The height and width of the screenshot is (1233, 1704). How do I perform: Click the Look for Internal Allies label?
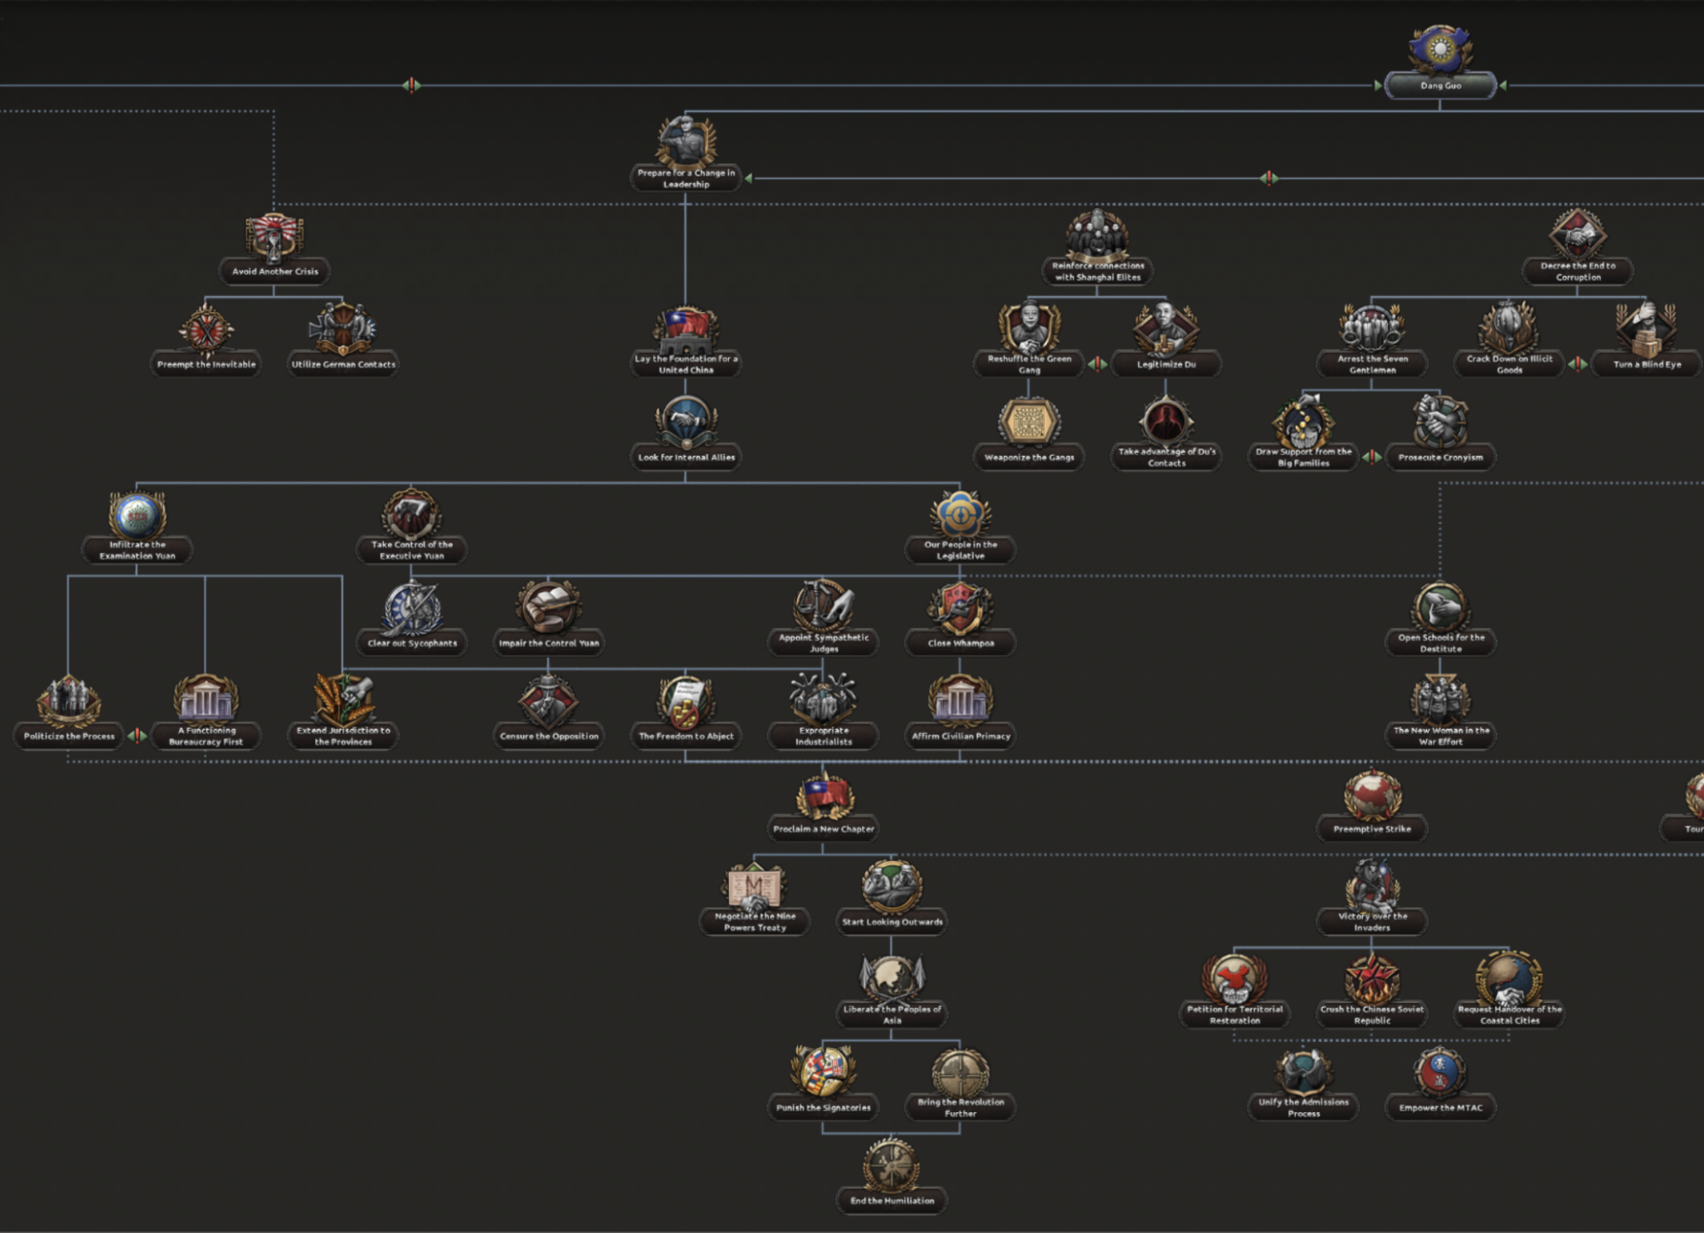pyautogui.click(x=686, y=457)
